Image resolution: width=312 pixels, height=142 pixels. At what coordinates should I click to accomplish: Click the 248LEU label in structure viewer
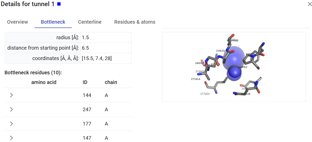pos(221,51)
